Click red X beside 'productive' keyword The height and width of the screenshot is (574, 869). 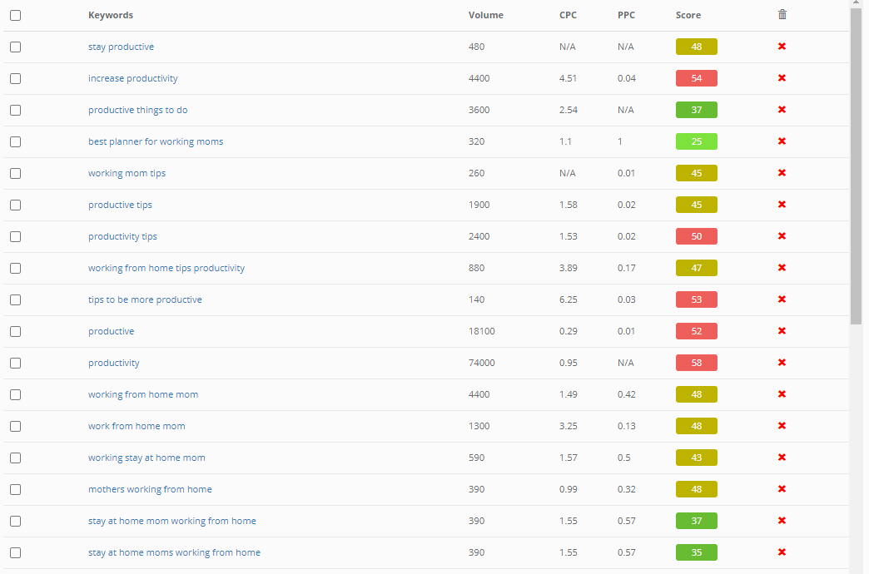pos(782,331)
